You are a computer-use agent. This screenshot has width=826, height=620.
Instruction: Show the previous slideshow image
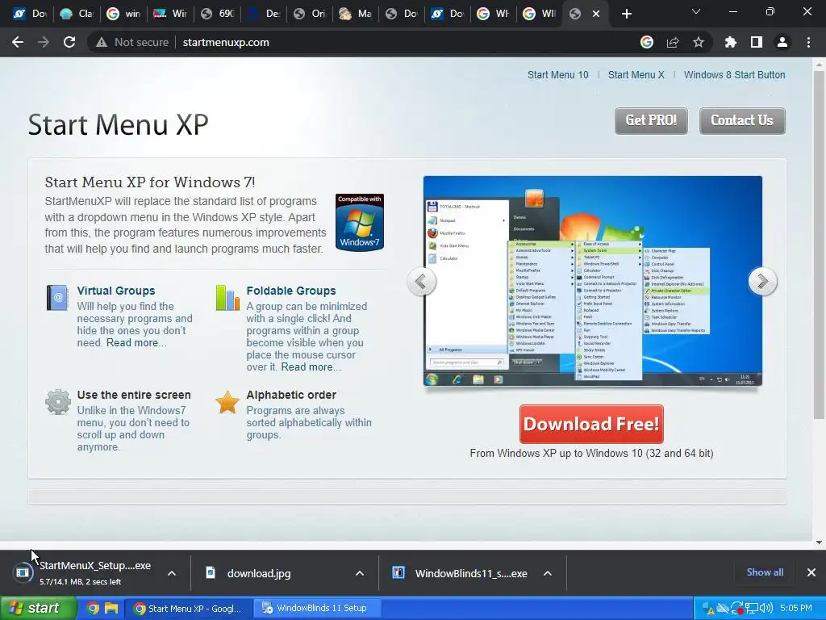point(421,282)
